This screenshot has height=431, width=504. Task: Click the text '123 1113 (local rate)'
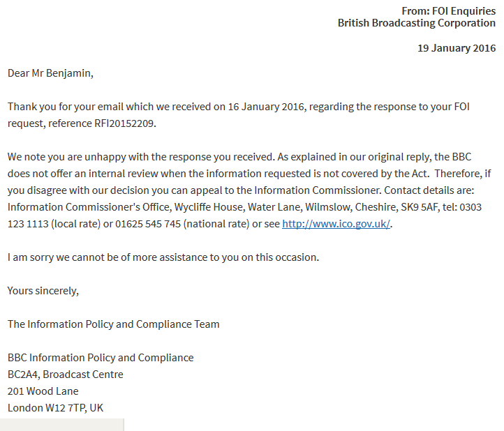pyautogui.click(x=54, y=224)
